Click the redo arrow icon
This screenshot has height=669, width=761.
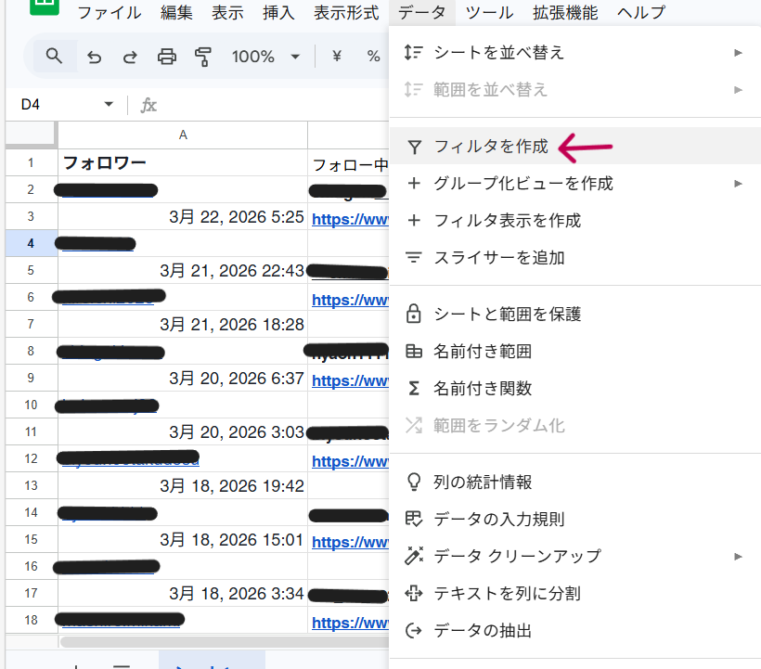coord(130,57)
